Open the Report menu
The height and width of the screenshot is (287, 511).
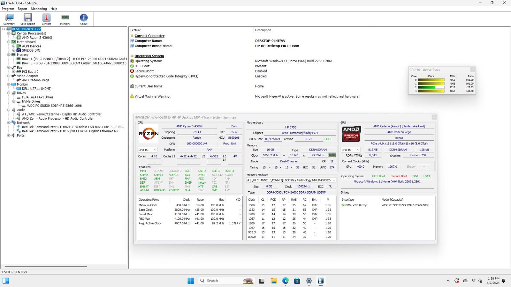tap(22, 9)
